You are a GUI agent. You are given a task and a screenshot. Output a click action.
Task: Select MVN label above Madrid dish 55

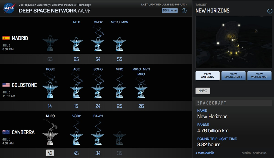pos(125,22)
